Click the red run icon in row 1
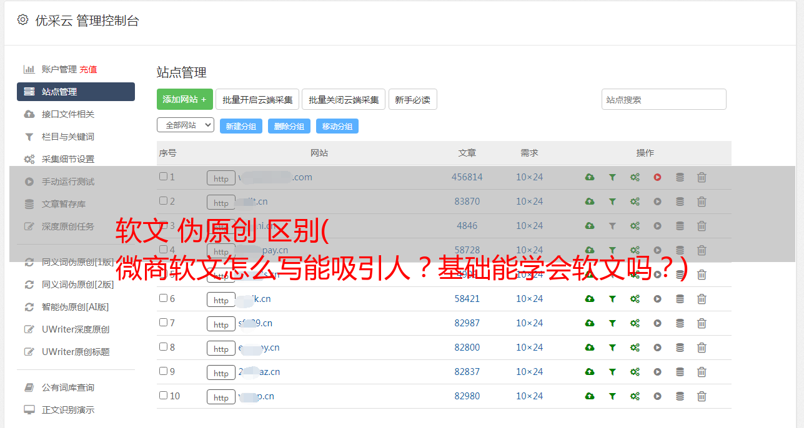The height and width of the screenshot is (428, 804). pos(657,177)
